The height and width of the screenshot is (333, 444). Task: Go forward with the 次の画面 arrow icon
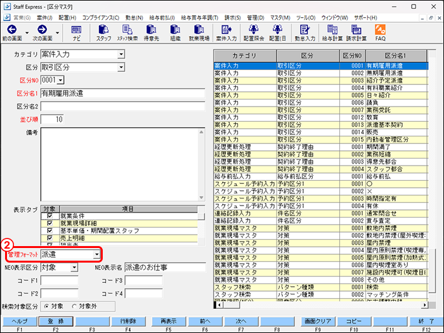42,29
